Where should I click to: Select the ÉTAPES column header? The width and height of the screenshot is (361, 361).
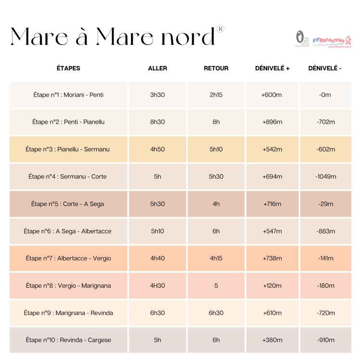[68, 68]
